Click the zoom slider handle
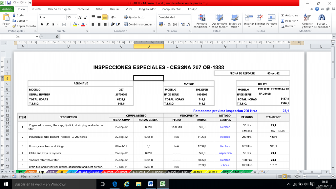Image resolution: width=336 pixels, height=189 pixels. point(319,176)
